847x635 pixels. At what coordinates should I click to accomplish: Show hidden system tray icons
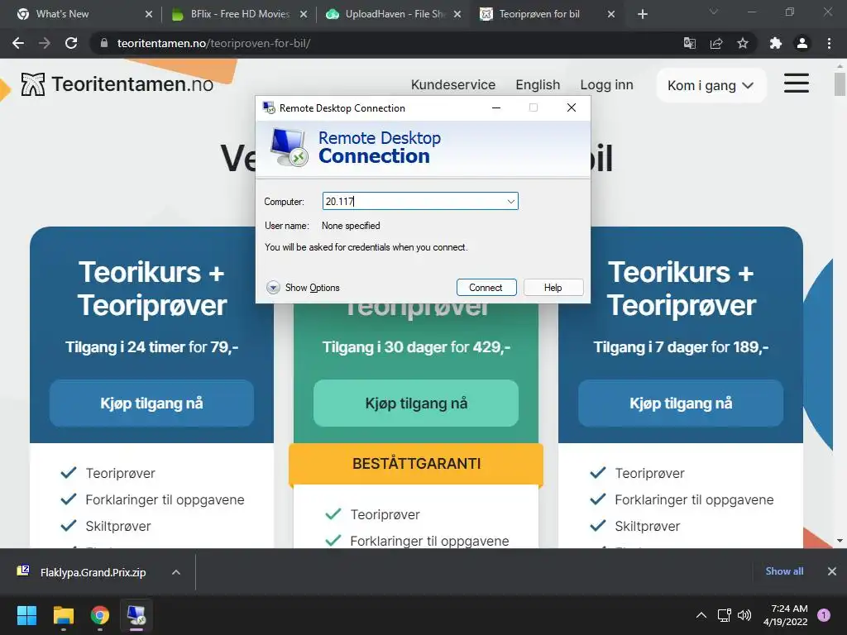[x=701, y=615]
